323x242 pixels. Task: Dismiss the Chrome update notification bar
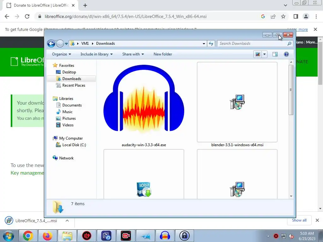pos(315,29)
